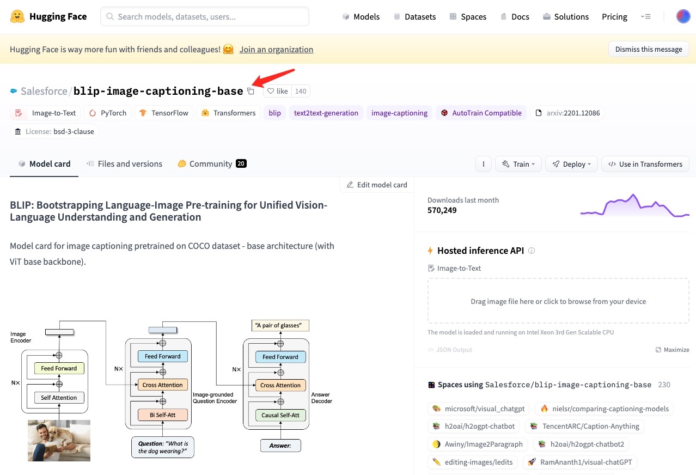Open the Pricing page

[x=614, y=16]
